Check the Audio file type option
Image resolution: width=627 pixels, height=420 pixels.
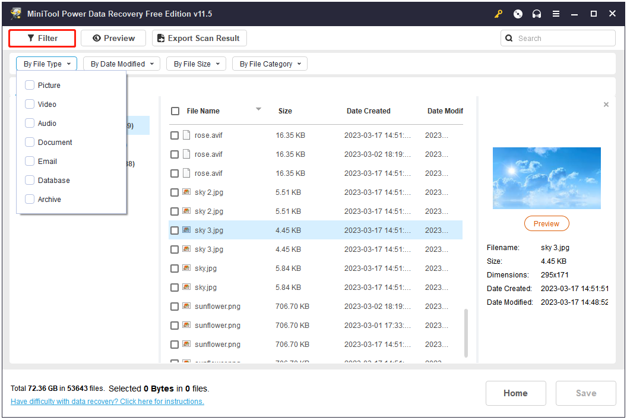pos(30,123)
